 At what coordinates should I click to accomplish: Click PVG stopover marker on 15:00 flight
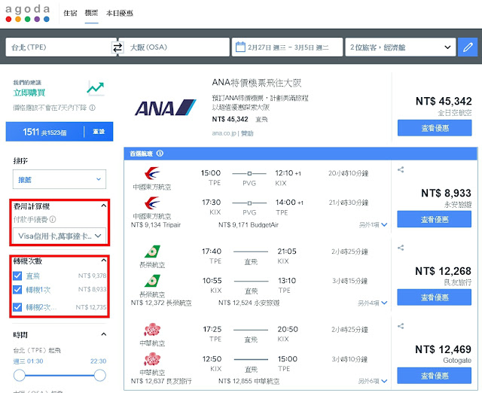click(x=249, y=174)
